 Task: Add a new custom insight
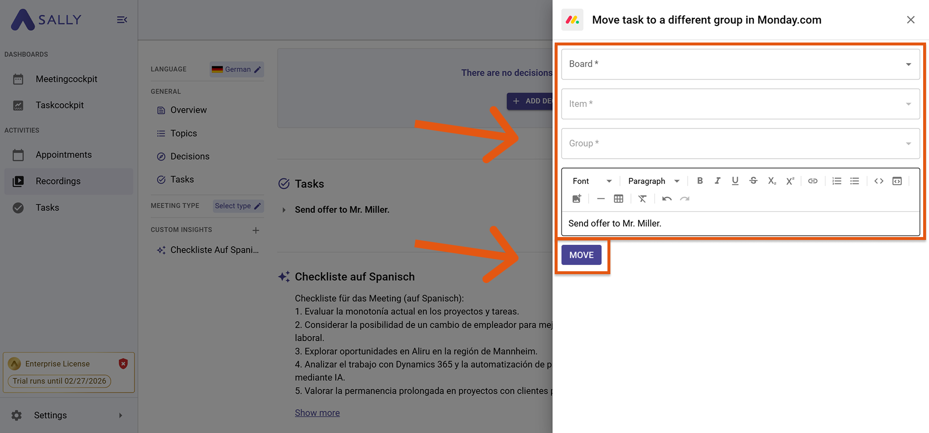pos(256,230)
